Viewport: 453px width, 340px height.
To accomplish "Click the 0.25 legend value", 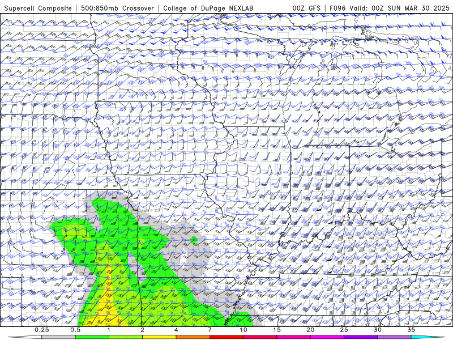I will (42, 330).
